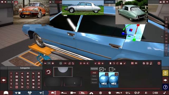Click the checkmark icon in fixture toolbar
Screen dimensions: 169x95
(x=124, y=63)
